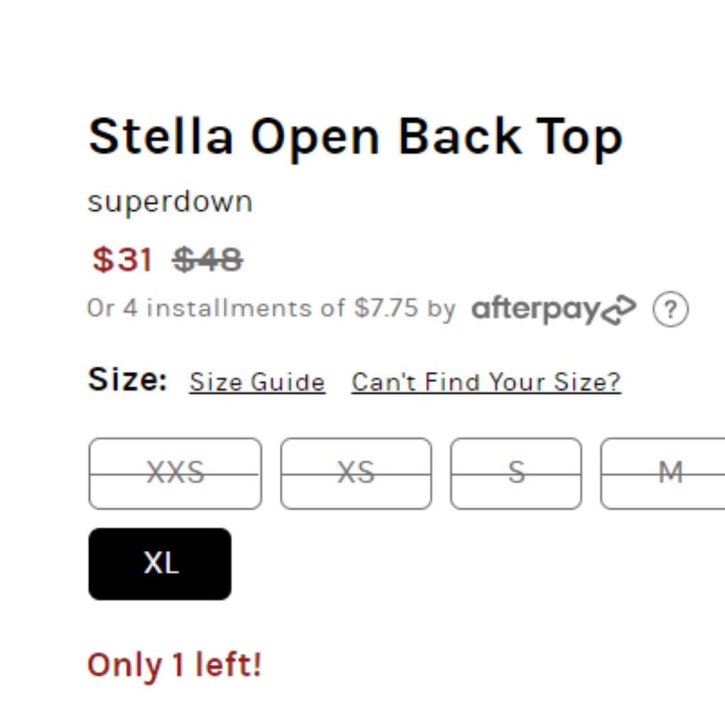Click the "Only 1 left!" stock alert
This screenshot has height=725, width=725.
pyautogui.click(x=174, y=663)
